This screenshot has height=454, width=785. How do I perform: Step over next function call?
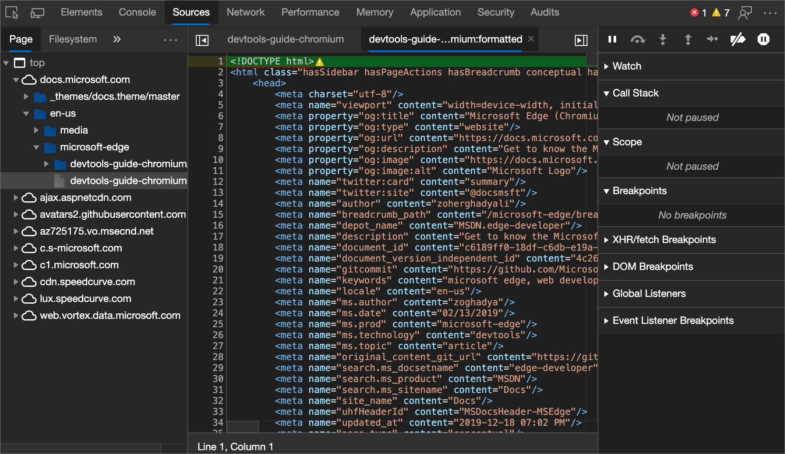(638, 39)
